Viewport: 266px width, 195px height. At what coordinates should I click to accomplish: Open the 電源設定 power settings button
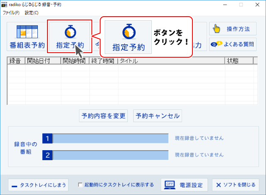click(184, 185)
